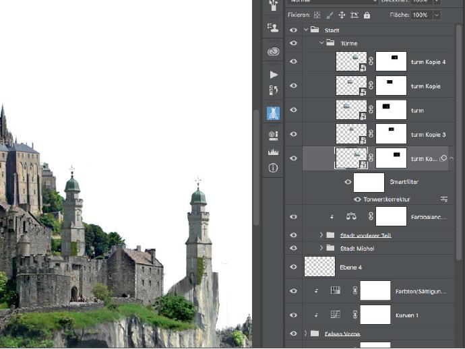The height and width of the screenshot is (349, 465).
Task: Hide turm Kopie 4 layer
Action: (294, 61)
